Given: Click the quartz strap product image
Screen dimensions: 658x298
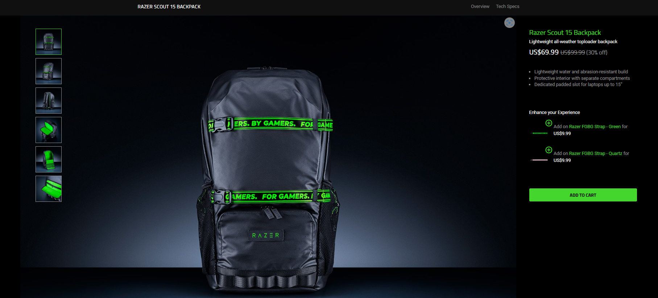Looking at the screenshot, I should (x=539, y=160).
